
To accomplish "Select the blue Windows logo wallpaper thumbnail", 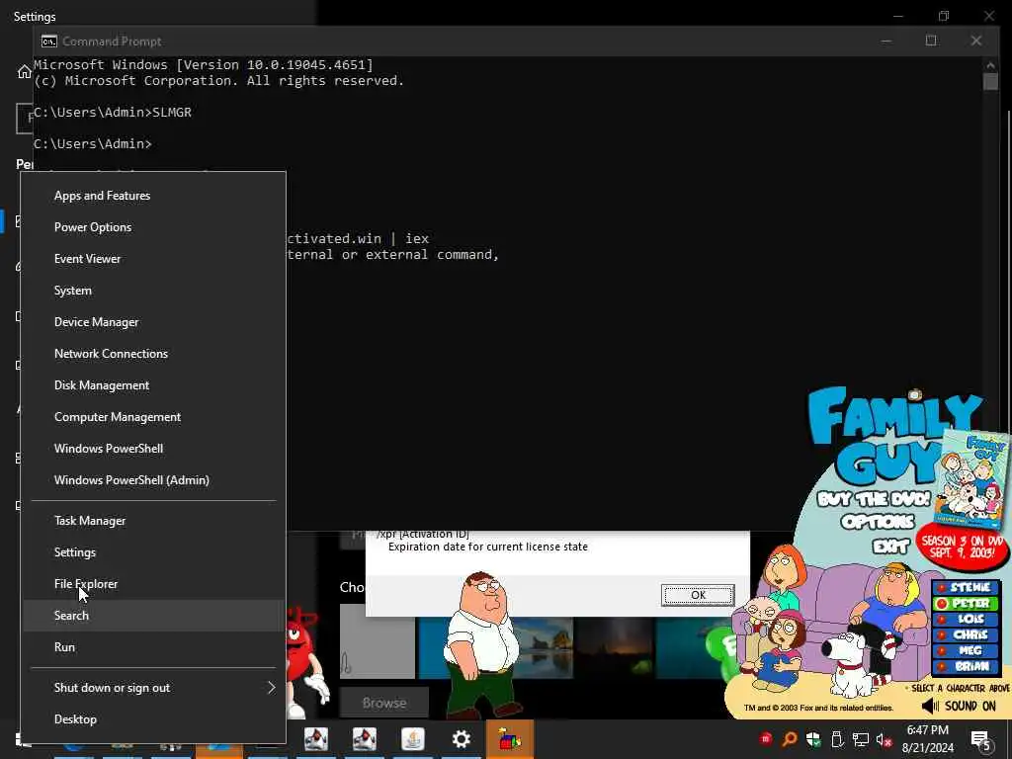I will (x=431, y=647).
